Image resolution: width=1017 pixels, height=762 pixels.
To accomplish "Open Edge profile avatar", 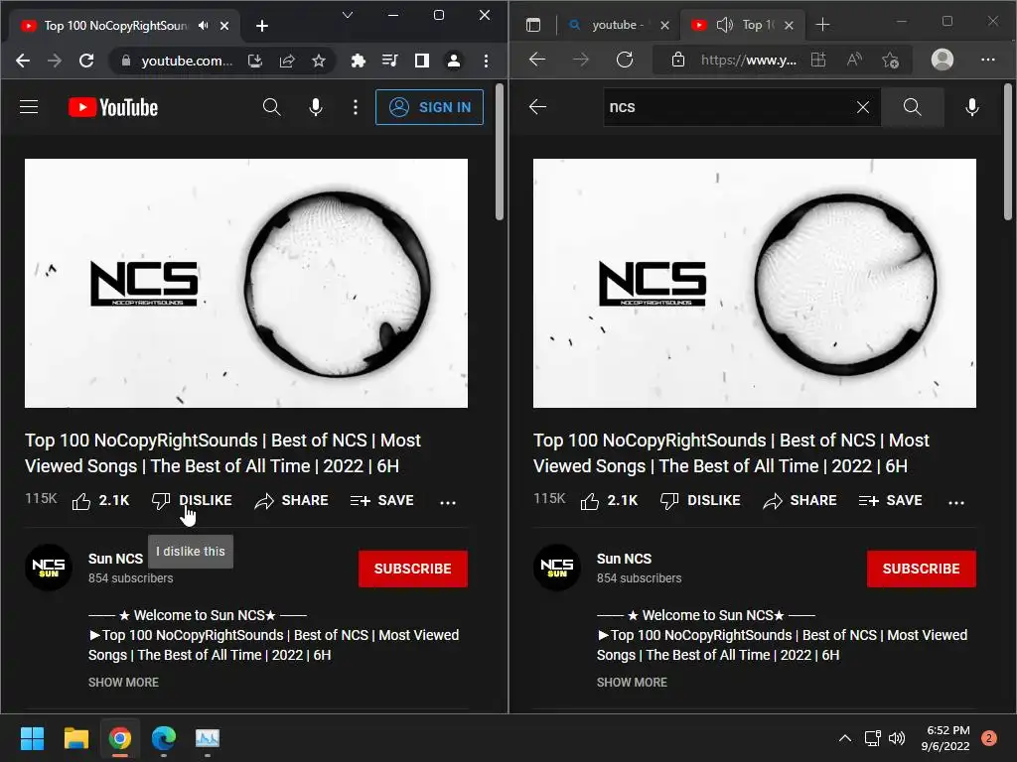I will (943, 60).
